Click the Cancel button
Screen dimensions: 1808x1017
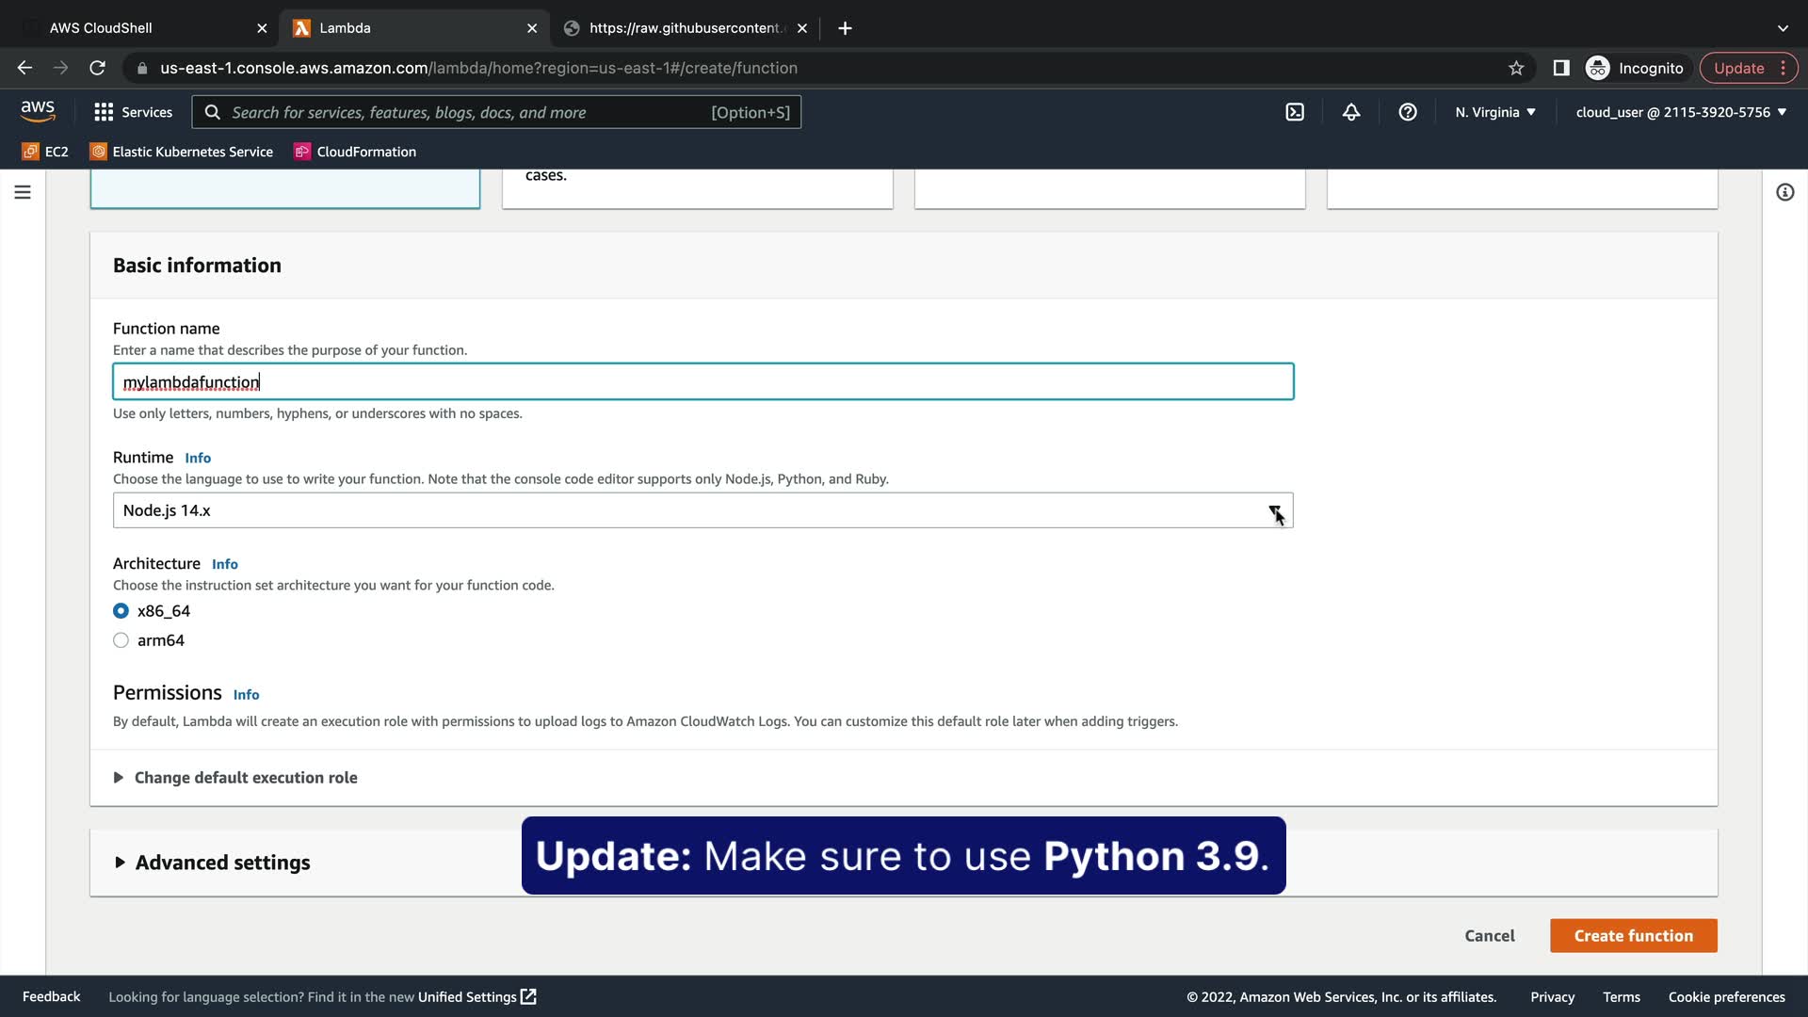point(1489,936)
